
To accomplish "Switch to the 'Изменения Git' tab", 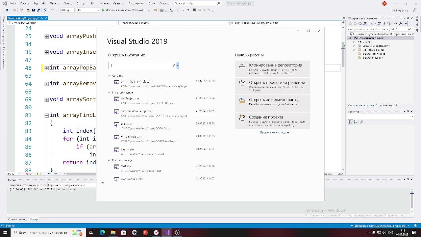I will [x=388, y=105].
